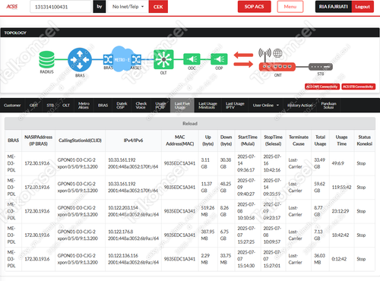380x281 pixels.
Task: Expand the User Online dropdown
Action: point(266,105)
